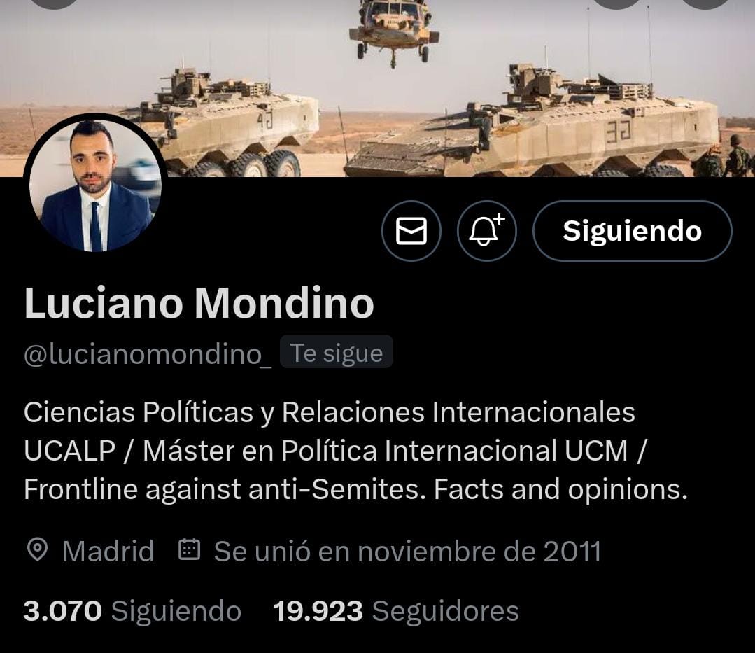755x653 pixels.
Task: Open the 19.923 Seguidores list
Action: pyautogui.click(x=396, y=610)
